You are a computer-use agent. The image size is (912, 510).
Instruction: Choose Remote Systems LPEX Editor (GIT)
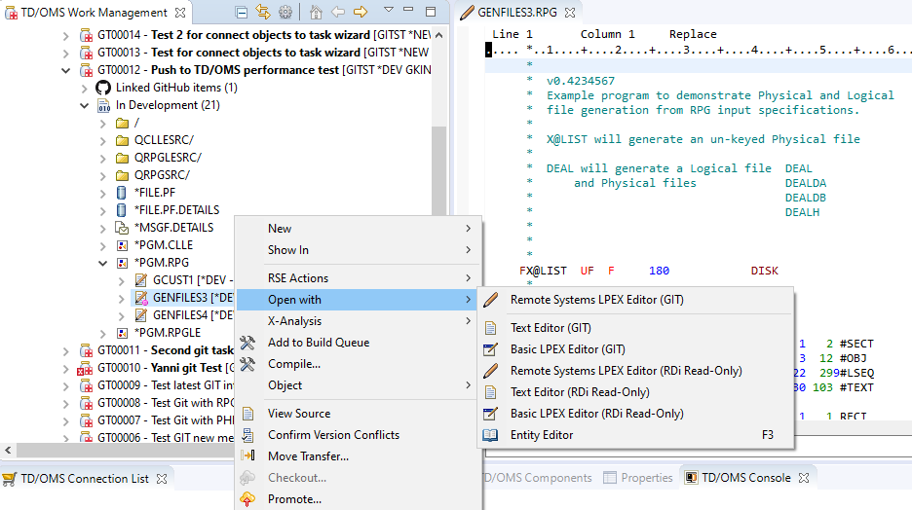pyautogui.click(x=596, y=300)
